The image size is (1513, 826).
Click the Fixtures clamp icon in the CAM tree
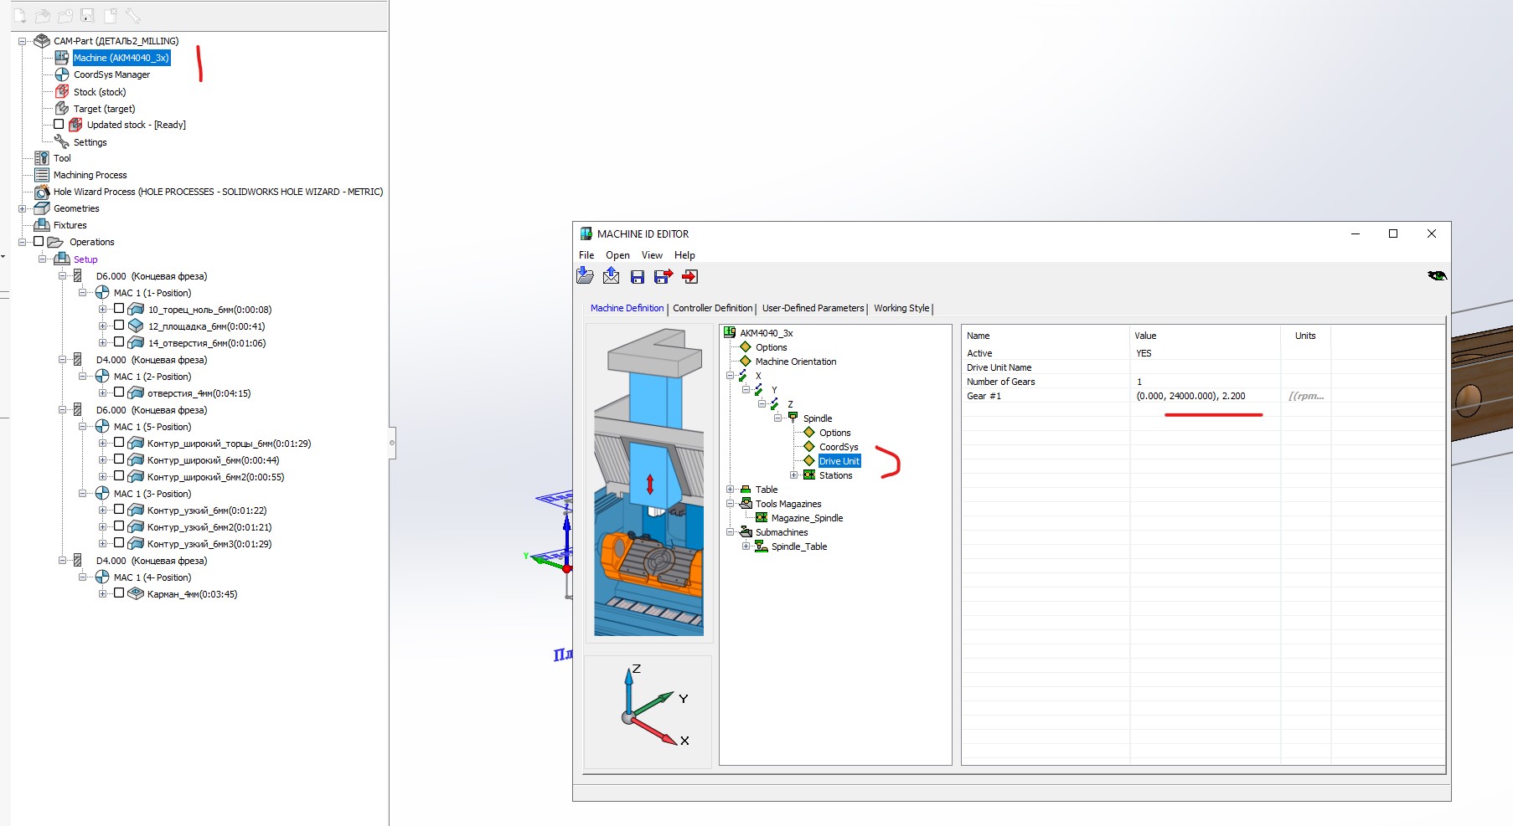click(42, 225)
